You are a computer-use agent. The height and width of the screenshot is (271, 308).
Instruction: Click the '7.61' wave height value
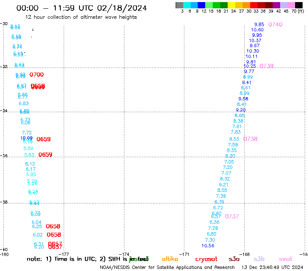[237, 127]
